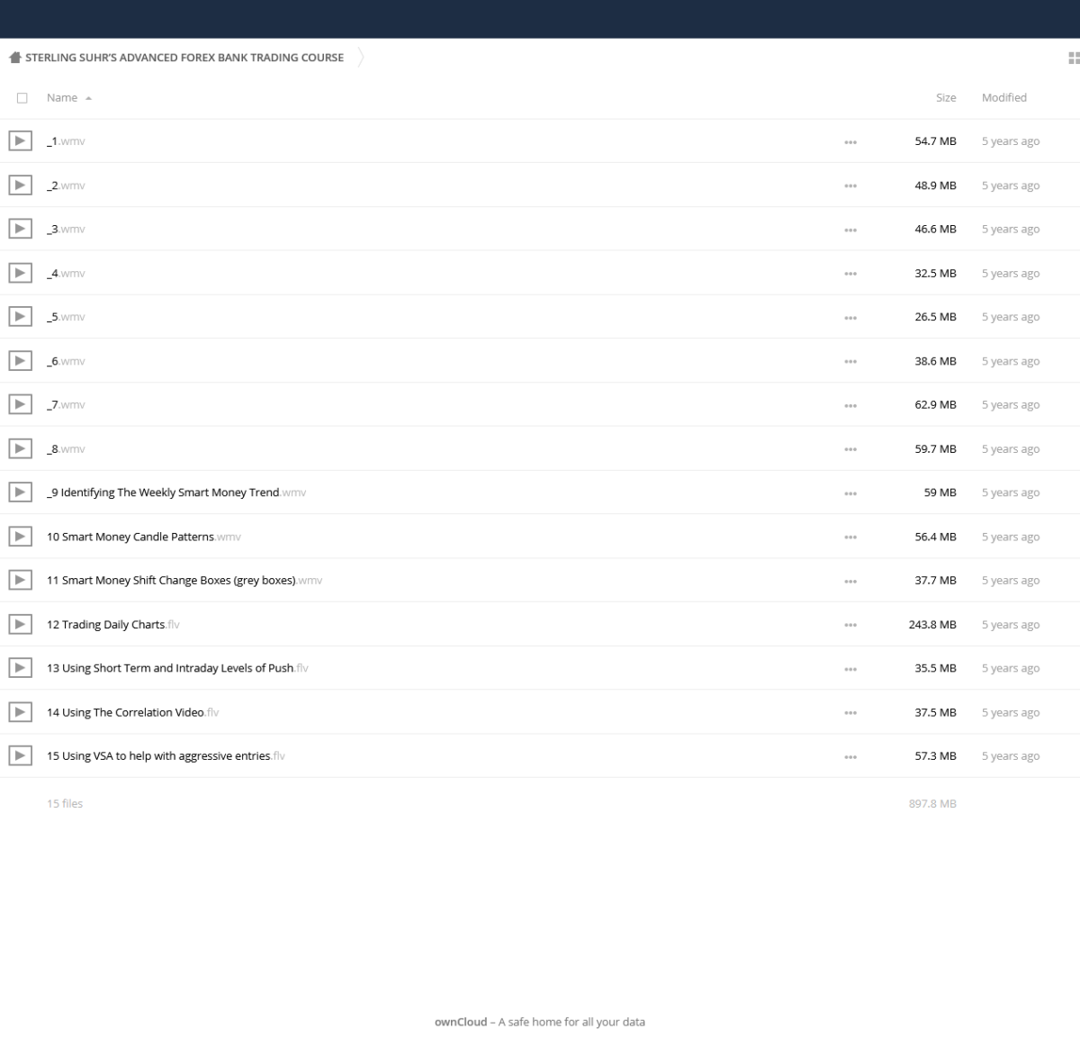Open file _3.wmv

[x=66, y=229]
